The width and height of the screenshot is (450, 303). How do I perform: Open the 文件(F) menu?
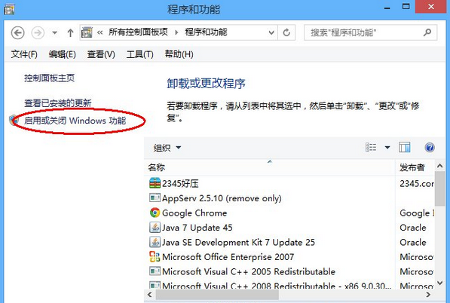click(24, 54)
